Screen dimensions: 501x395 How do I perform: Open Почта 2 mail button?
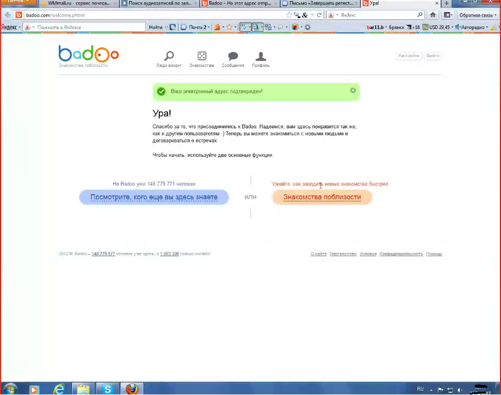(x=193, y=27)
